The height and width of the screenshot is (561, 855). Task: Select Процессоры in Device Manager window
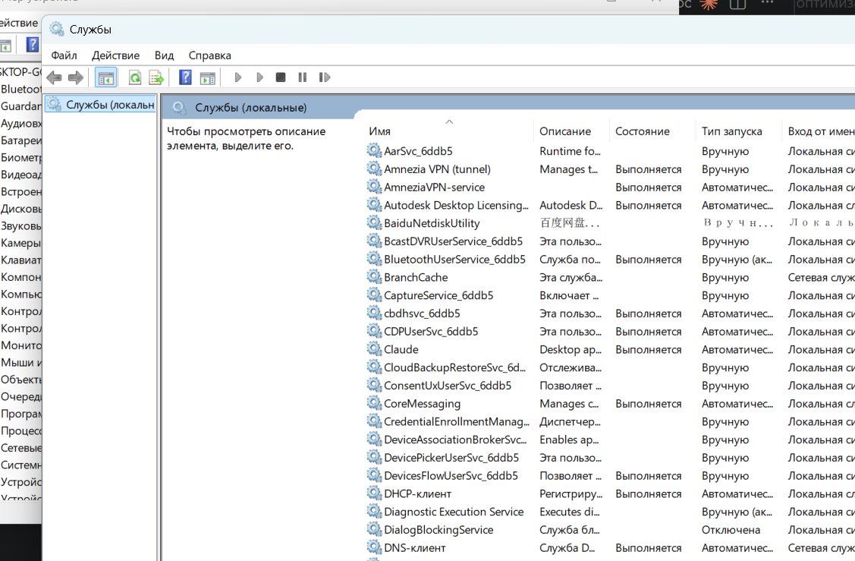(x=20, y=430)
